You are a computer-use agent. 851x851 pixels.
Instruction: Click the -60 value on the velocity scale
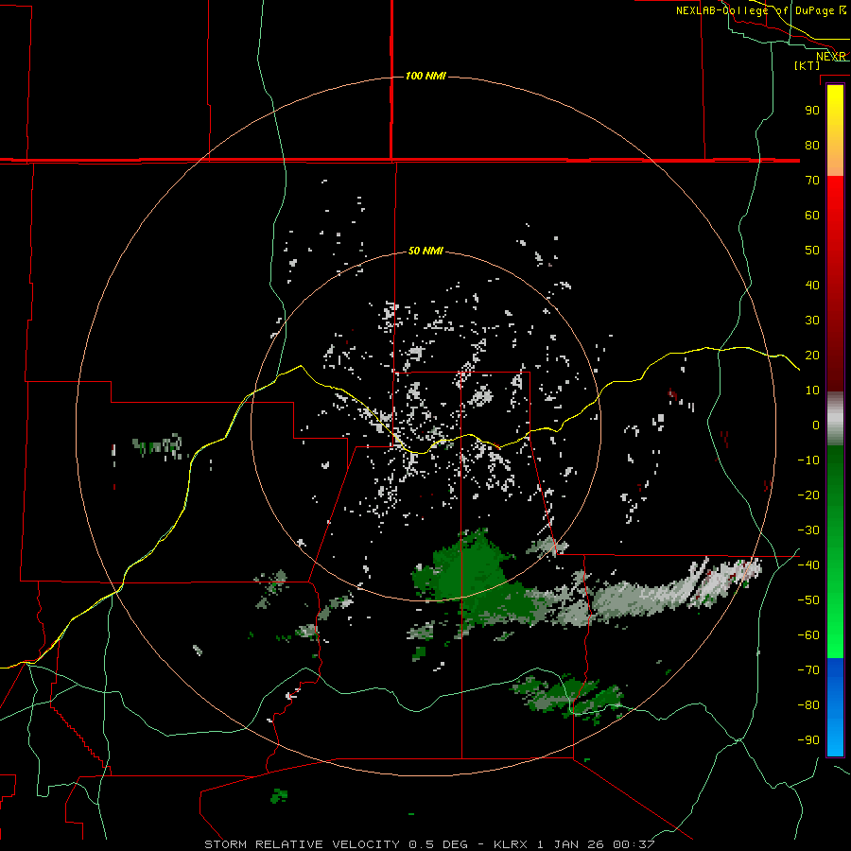click(808, 635)
